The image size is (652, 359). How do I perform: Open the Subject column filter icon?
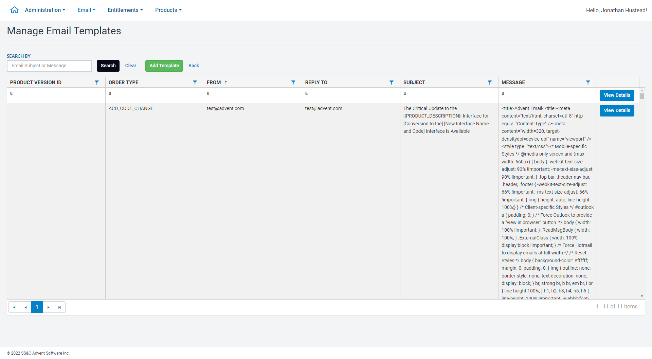point(489,83)
